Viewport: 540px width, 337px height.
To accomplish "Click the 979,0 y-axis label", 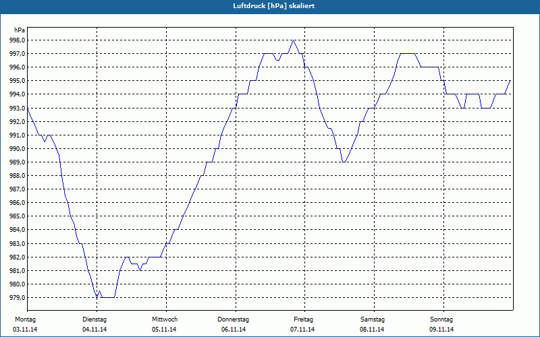I will [x=18, y=298].
